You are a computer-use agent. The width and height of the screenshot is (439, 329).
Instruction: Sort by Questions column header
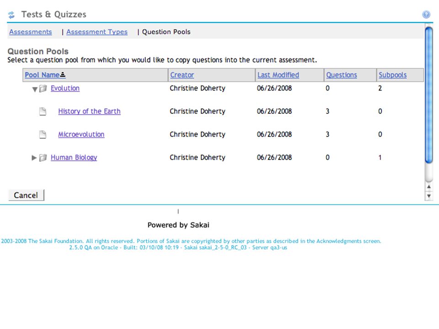click(342, 75)
